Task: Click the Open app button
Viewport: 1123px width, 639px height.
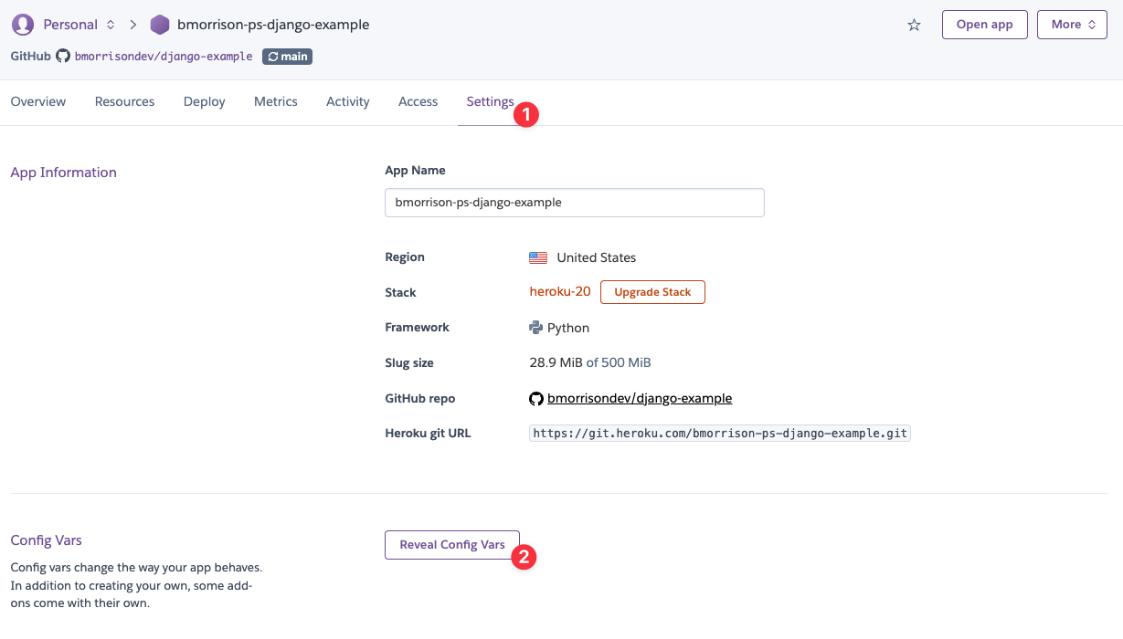Action: point(984,25)
